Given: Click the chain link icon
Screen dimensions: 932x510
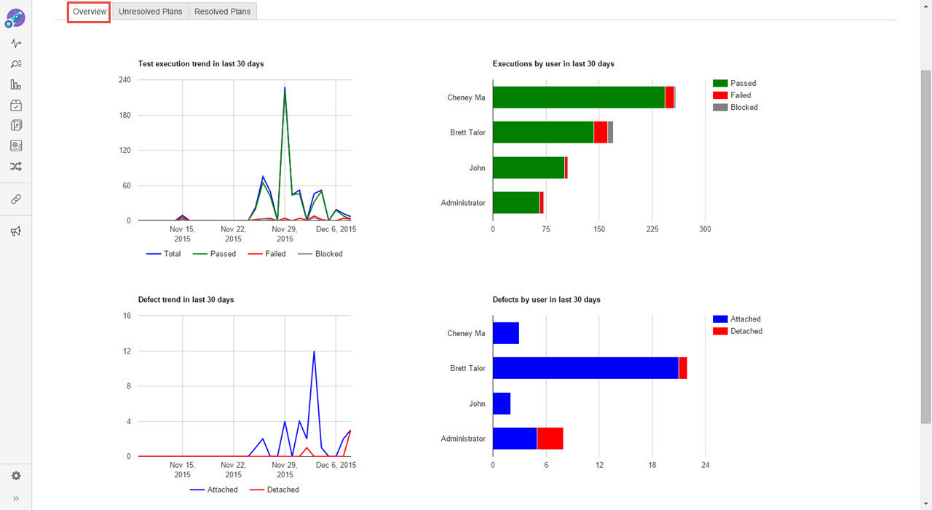Looking at the screenshot, I should (x=16, y=199).
